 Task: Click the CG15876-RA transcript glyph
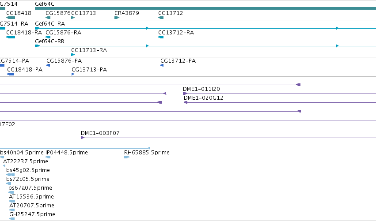coord(48,37)
